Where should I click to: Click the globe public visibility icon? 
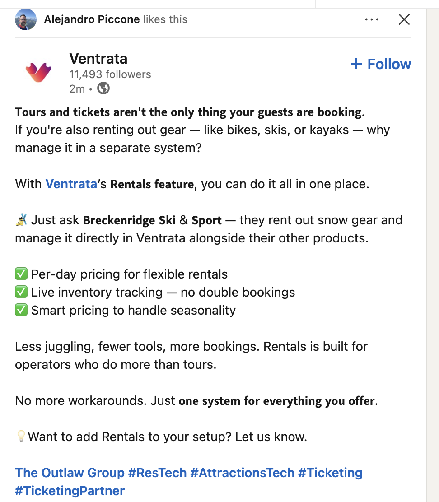point(103,88)
